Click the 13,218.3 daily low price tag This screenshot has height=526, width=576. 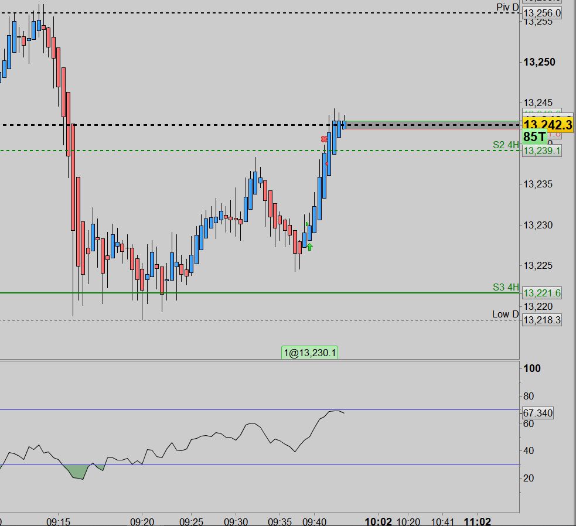pos(542,320)
